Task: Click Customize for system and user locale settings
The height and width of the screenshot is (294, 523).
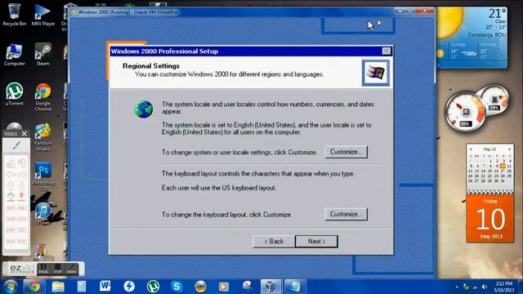Action: (x=346, y=152)
